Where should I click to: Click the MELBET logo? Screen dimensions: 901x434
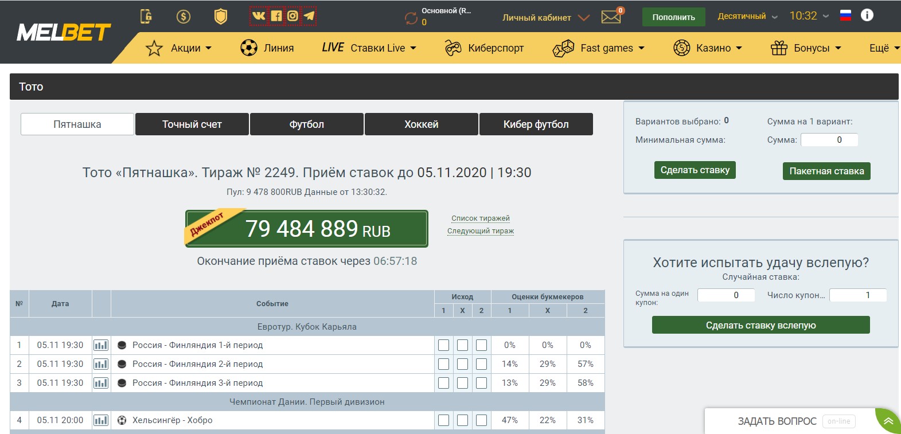(x=64, y=33)
